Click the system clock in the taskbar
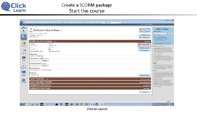 (170, 104)
